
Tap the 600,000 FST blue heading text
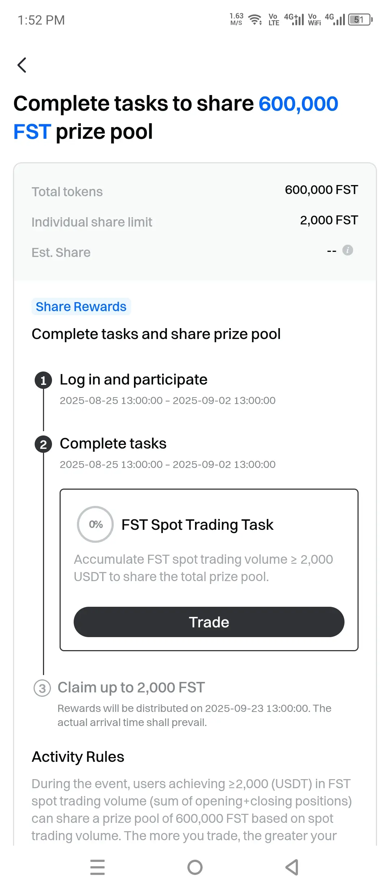pos(176,117)
